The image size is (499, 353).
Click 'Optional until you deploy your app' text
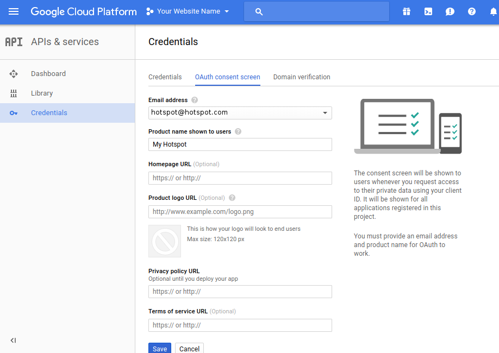coord(193,279)
